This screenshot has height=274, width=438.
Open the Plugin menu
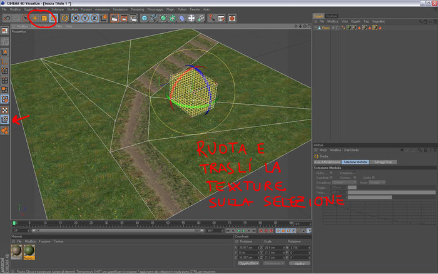(170, 9)
